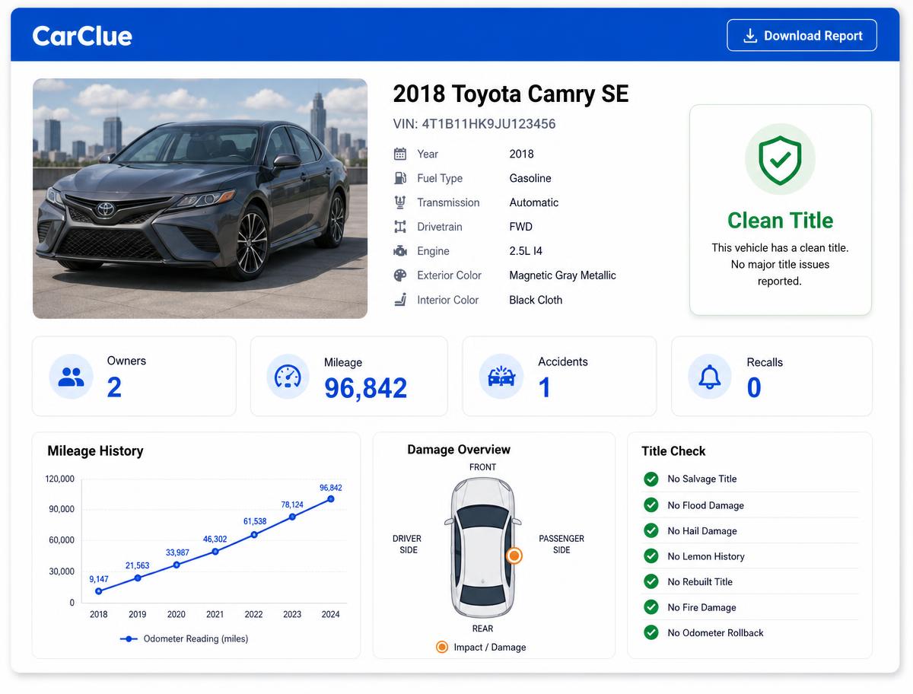Click the Year calendar icon
The image size is (913, 694).
click(x=400, y=154)
